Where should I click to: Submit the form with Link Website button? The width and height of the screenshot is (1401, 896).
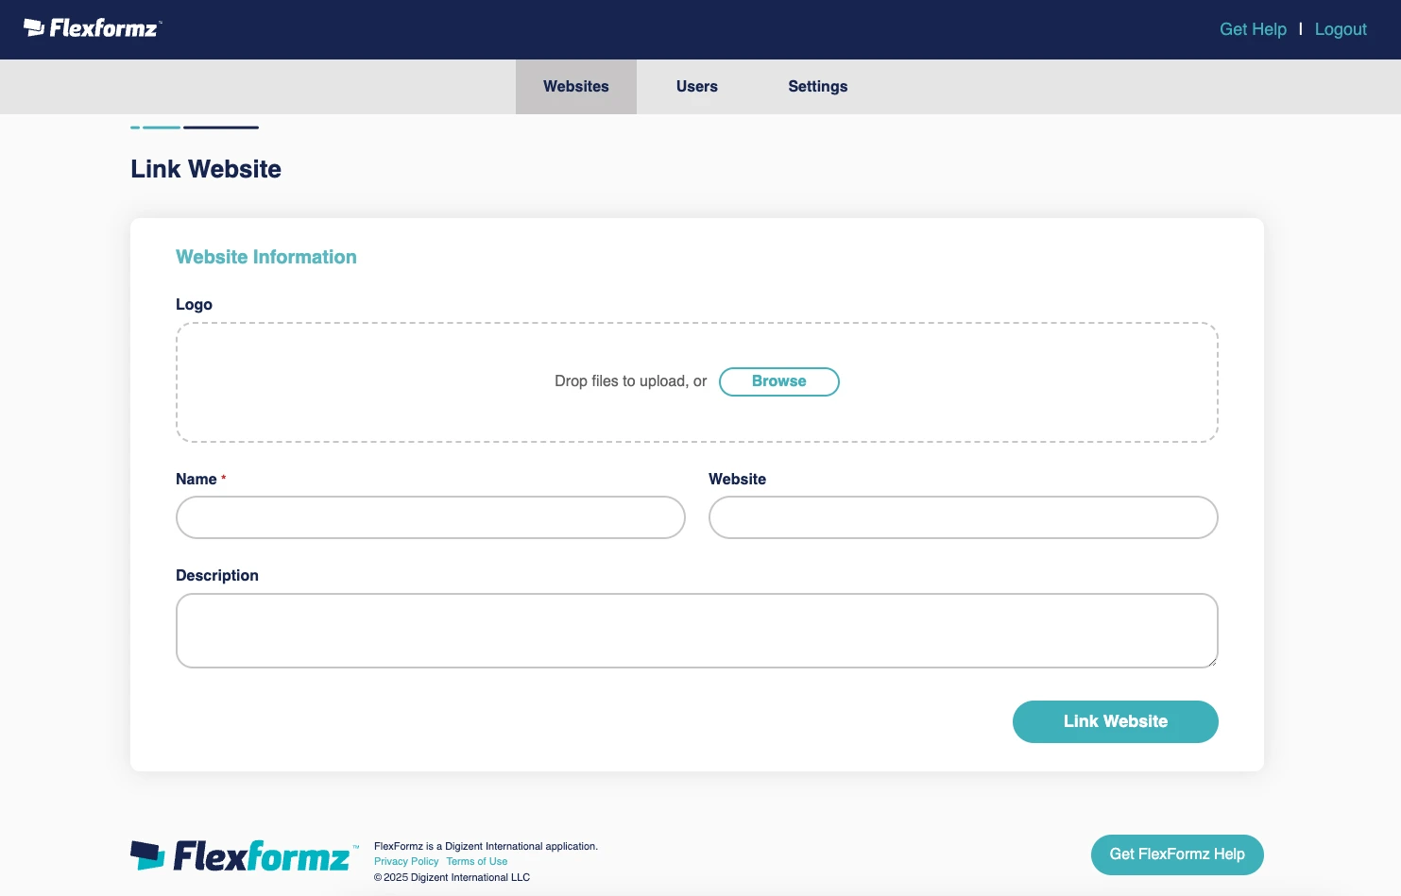point(1115,721)
